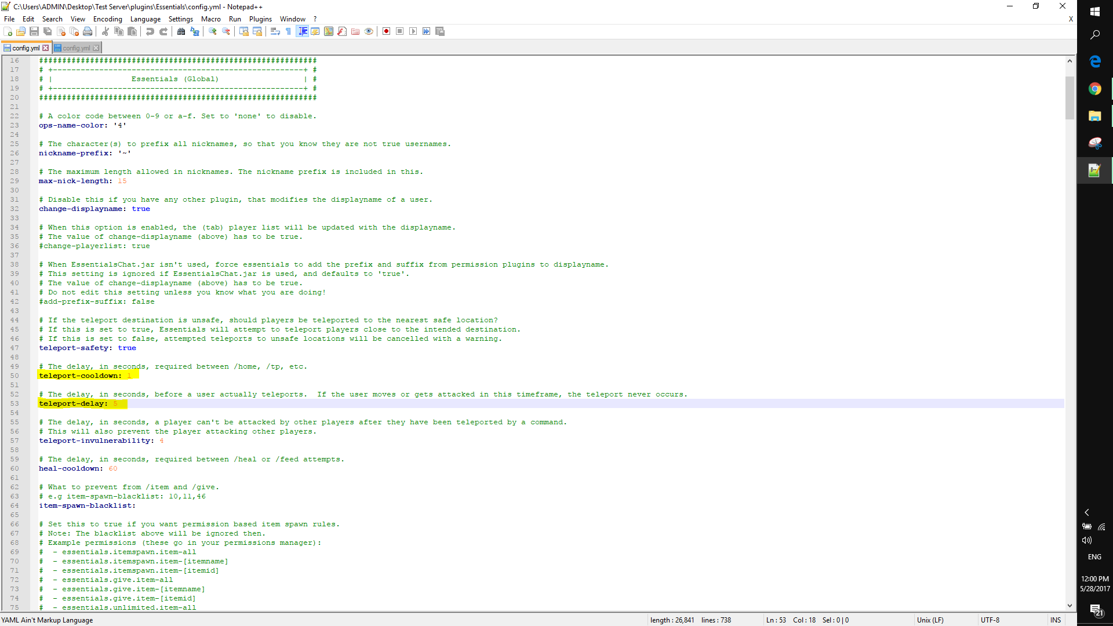Toggle word wrap toolbar button
The width and height of the screenshot is (1113, 626).
tap(275, 31)
